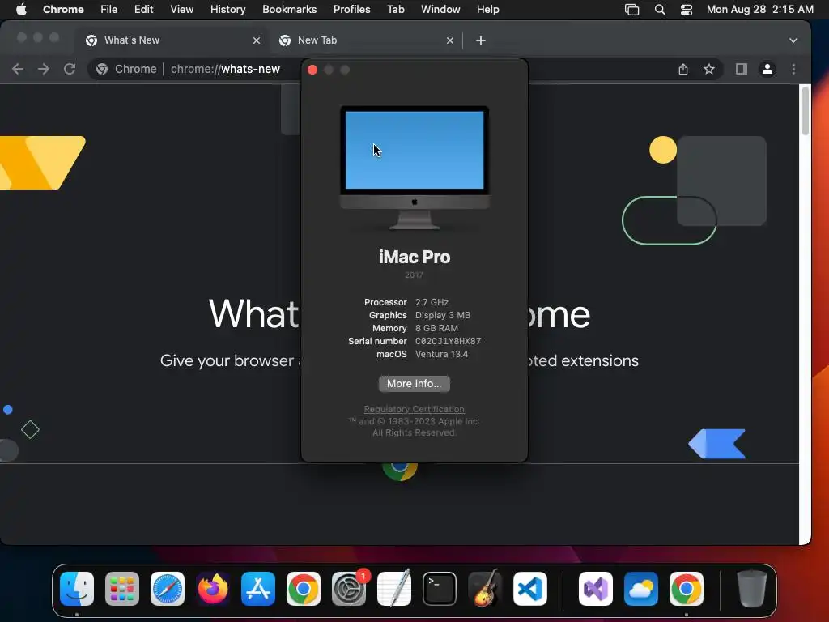Open the Window menu

point(440,9)
